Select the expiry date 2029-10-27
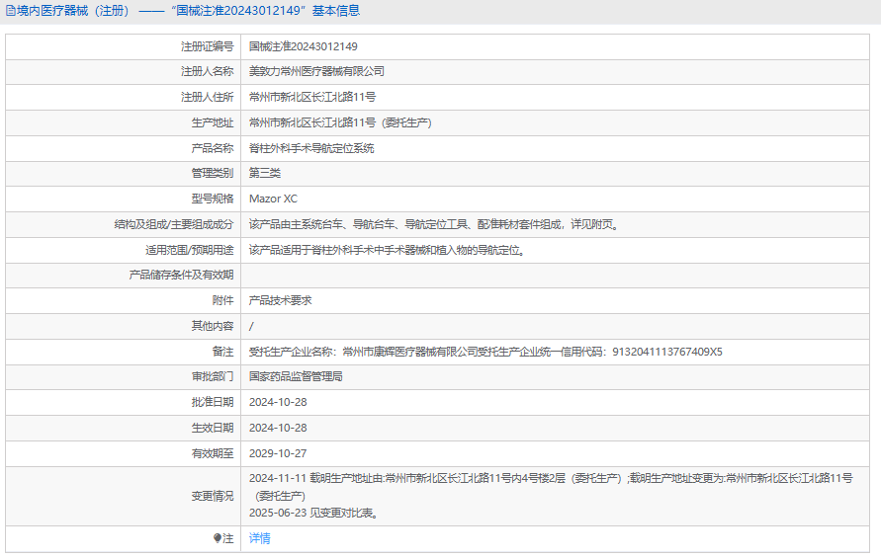This screenshot has width=881, height=559. pyautogui.click(x=278, y=453)
